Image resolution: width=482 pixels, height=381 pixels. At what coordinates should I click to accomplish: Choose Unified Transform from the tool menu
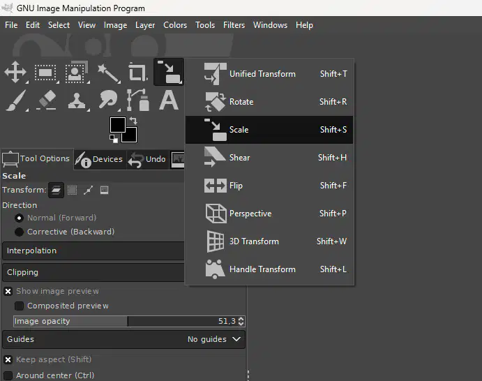269,74
